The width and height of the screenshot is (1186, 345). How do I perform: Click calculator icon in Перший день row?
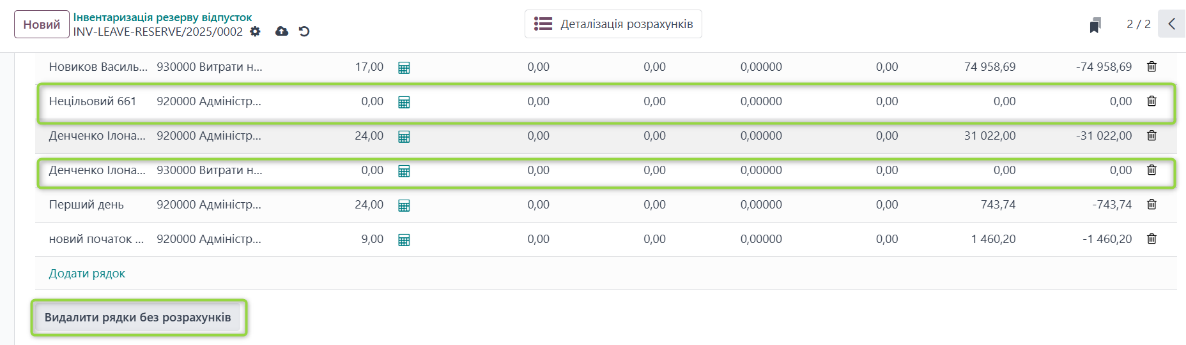404,205
